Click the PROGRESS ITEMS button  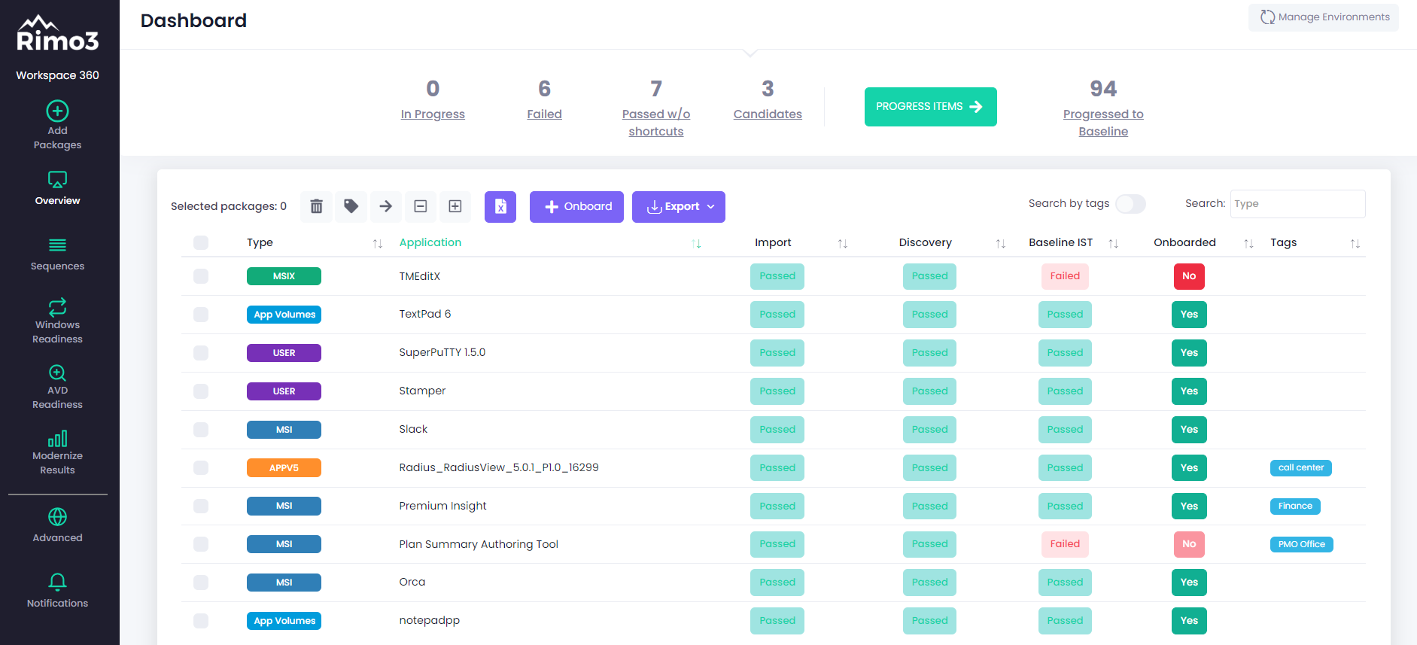point(930,107)
